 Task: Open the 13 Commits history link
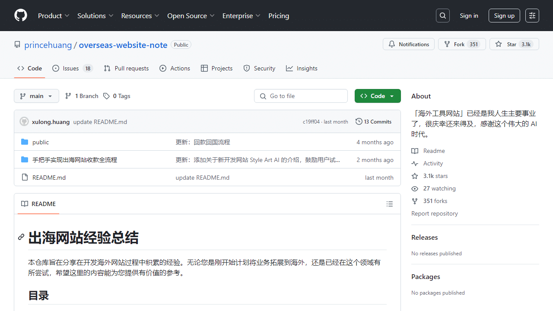pos(373,122)
